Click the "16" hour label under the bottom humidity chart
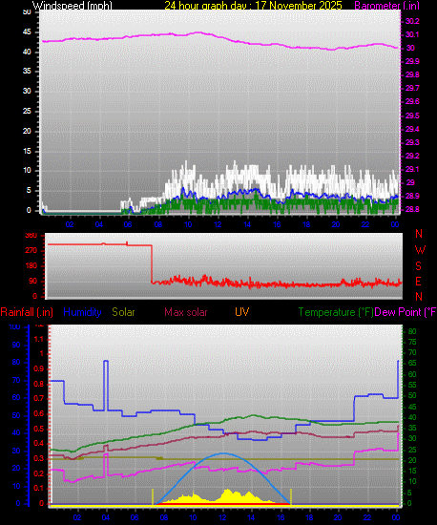437x525 pixels. [x=281, y=517]
